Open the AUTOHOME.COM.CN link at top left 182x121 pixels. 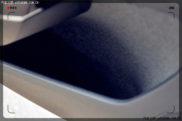[x=27, y=3]
